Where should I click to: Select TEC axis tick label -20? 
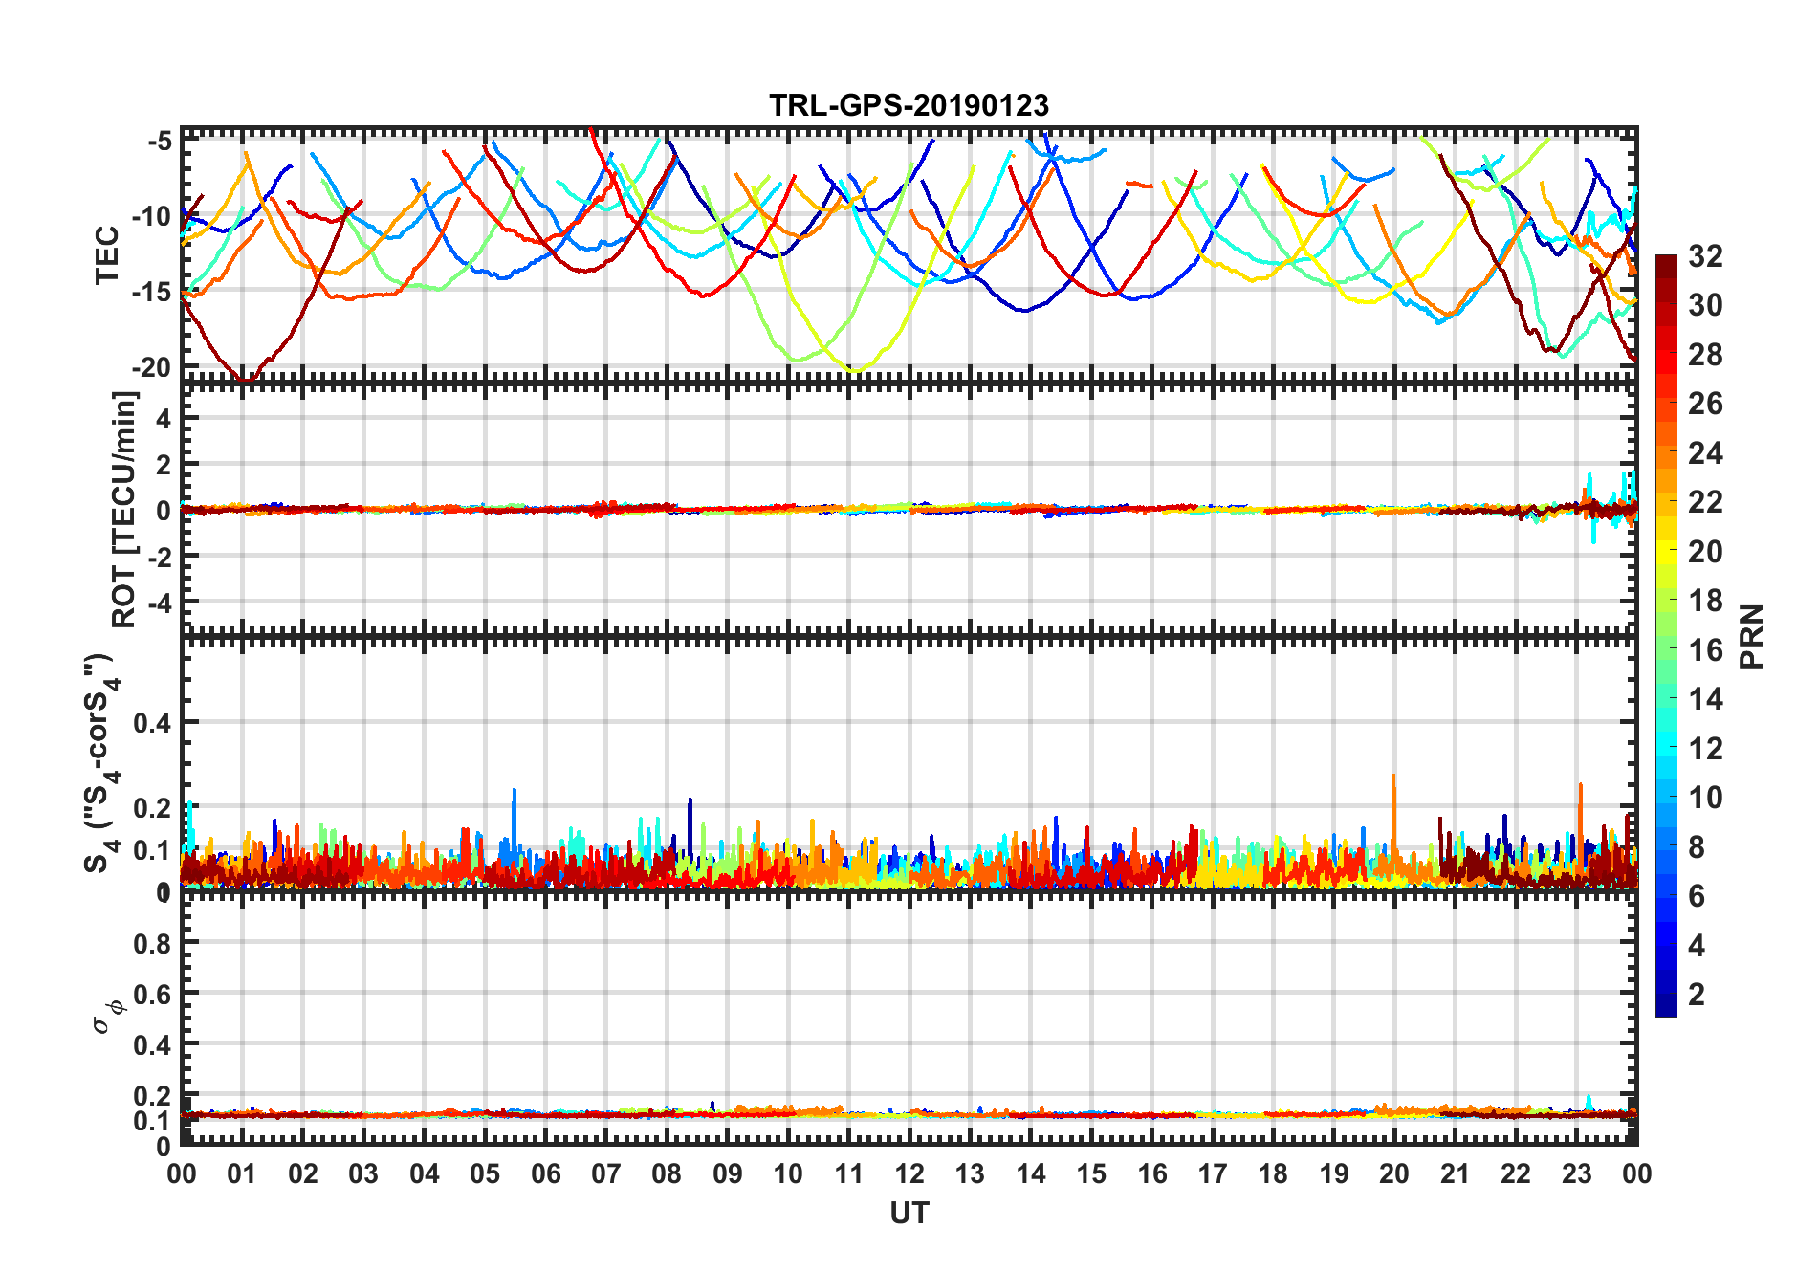pyautogui.click(x=151, y=367)
